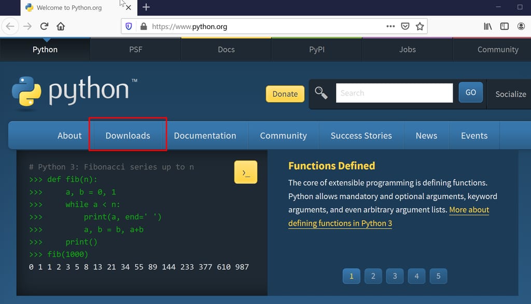The height and width of the screenshot is (304, 531).
Task: Click the search magnifier icon
Action: [321, 92]
